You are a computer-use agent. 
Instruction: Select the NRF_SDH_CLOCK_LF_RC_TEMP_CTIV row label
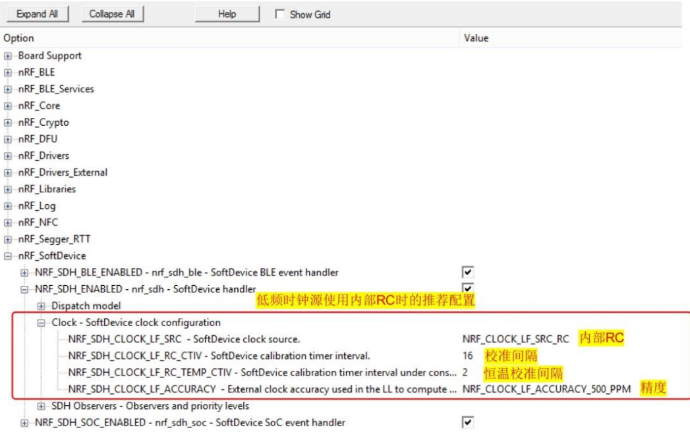click(x=262, y=373)
